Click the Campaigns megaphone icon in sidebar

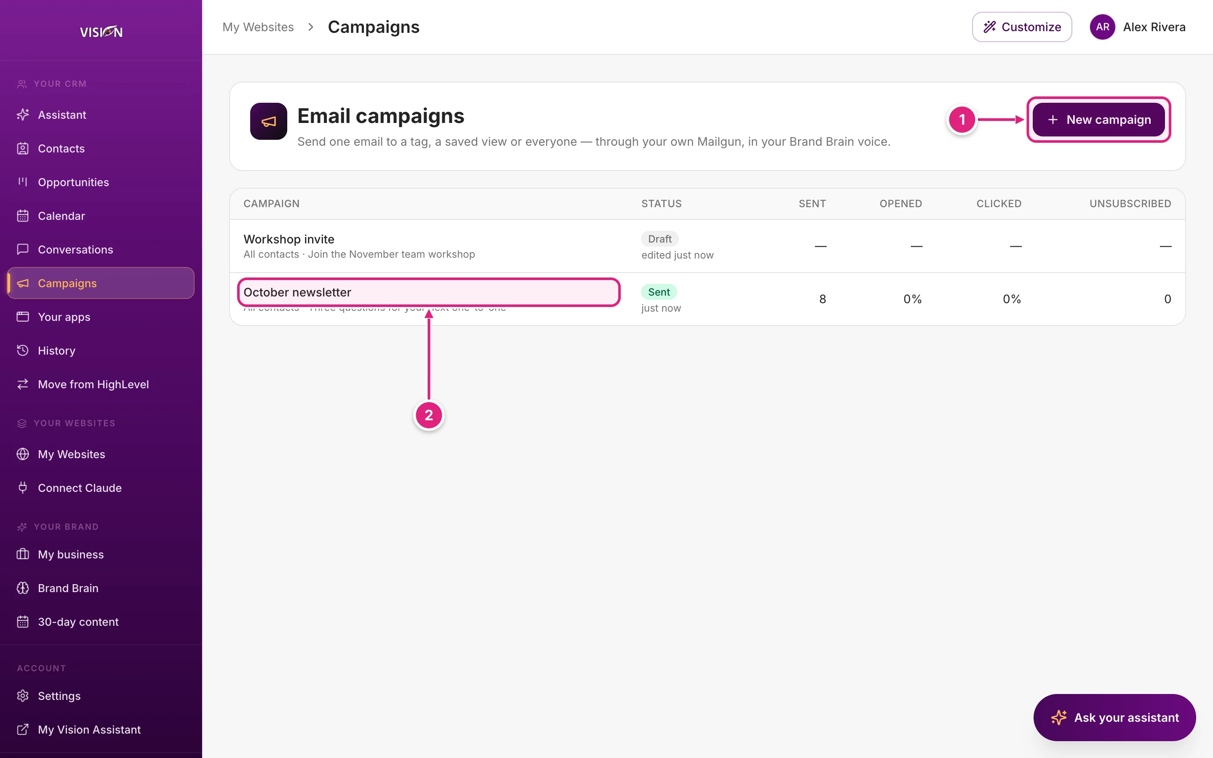23,283
